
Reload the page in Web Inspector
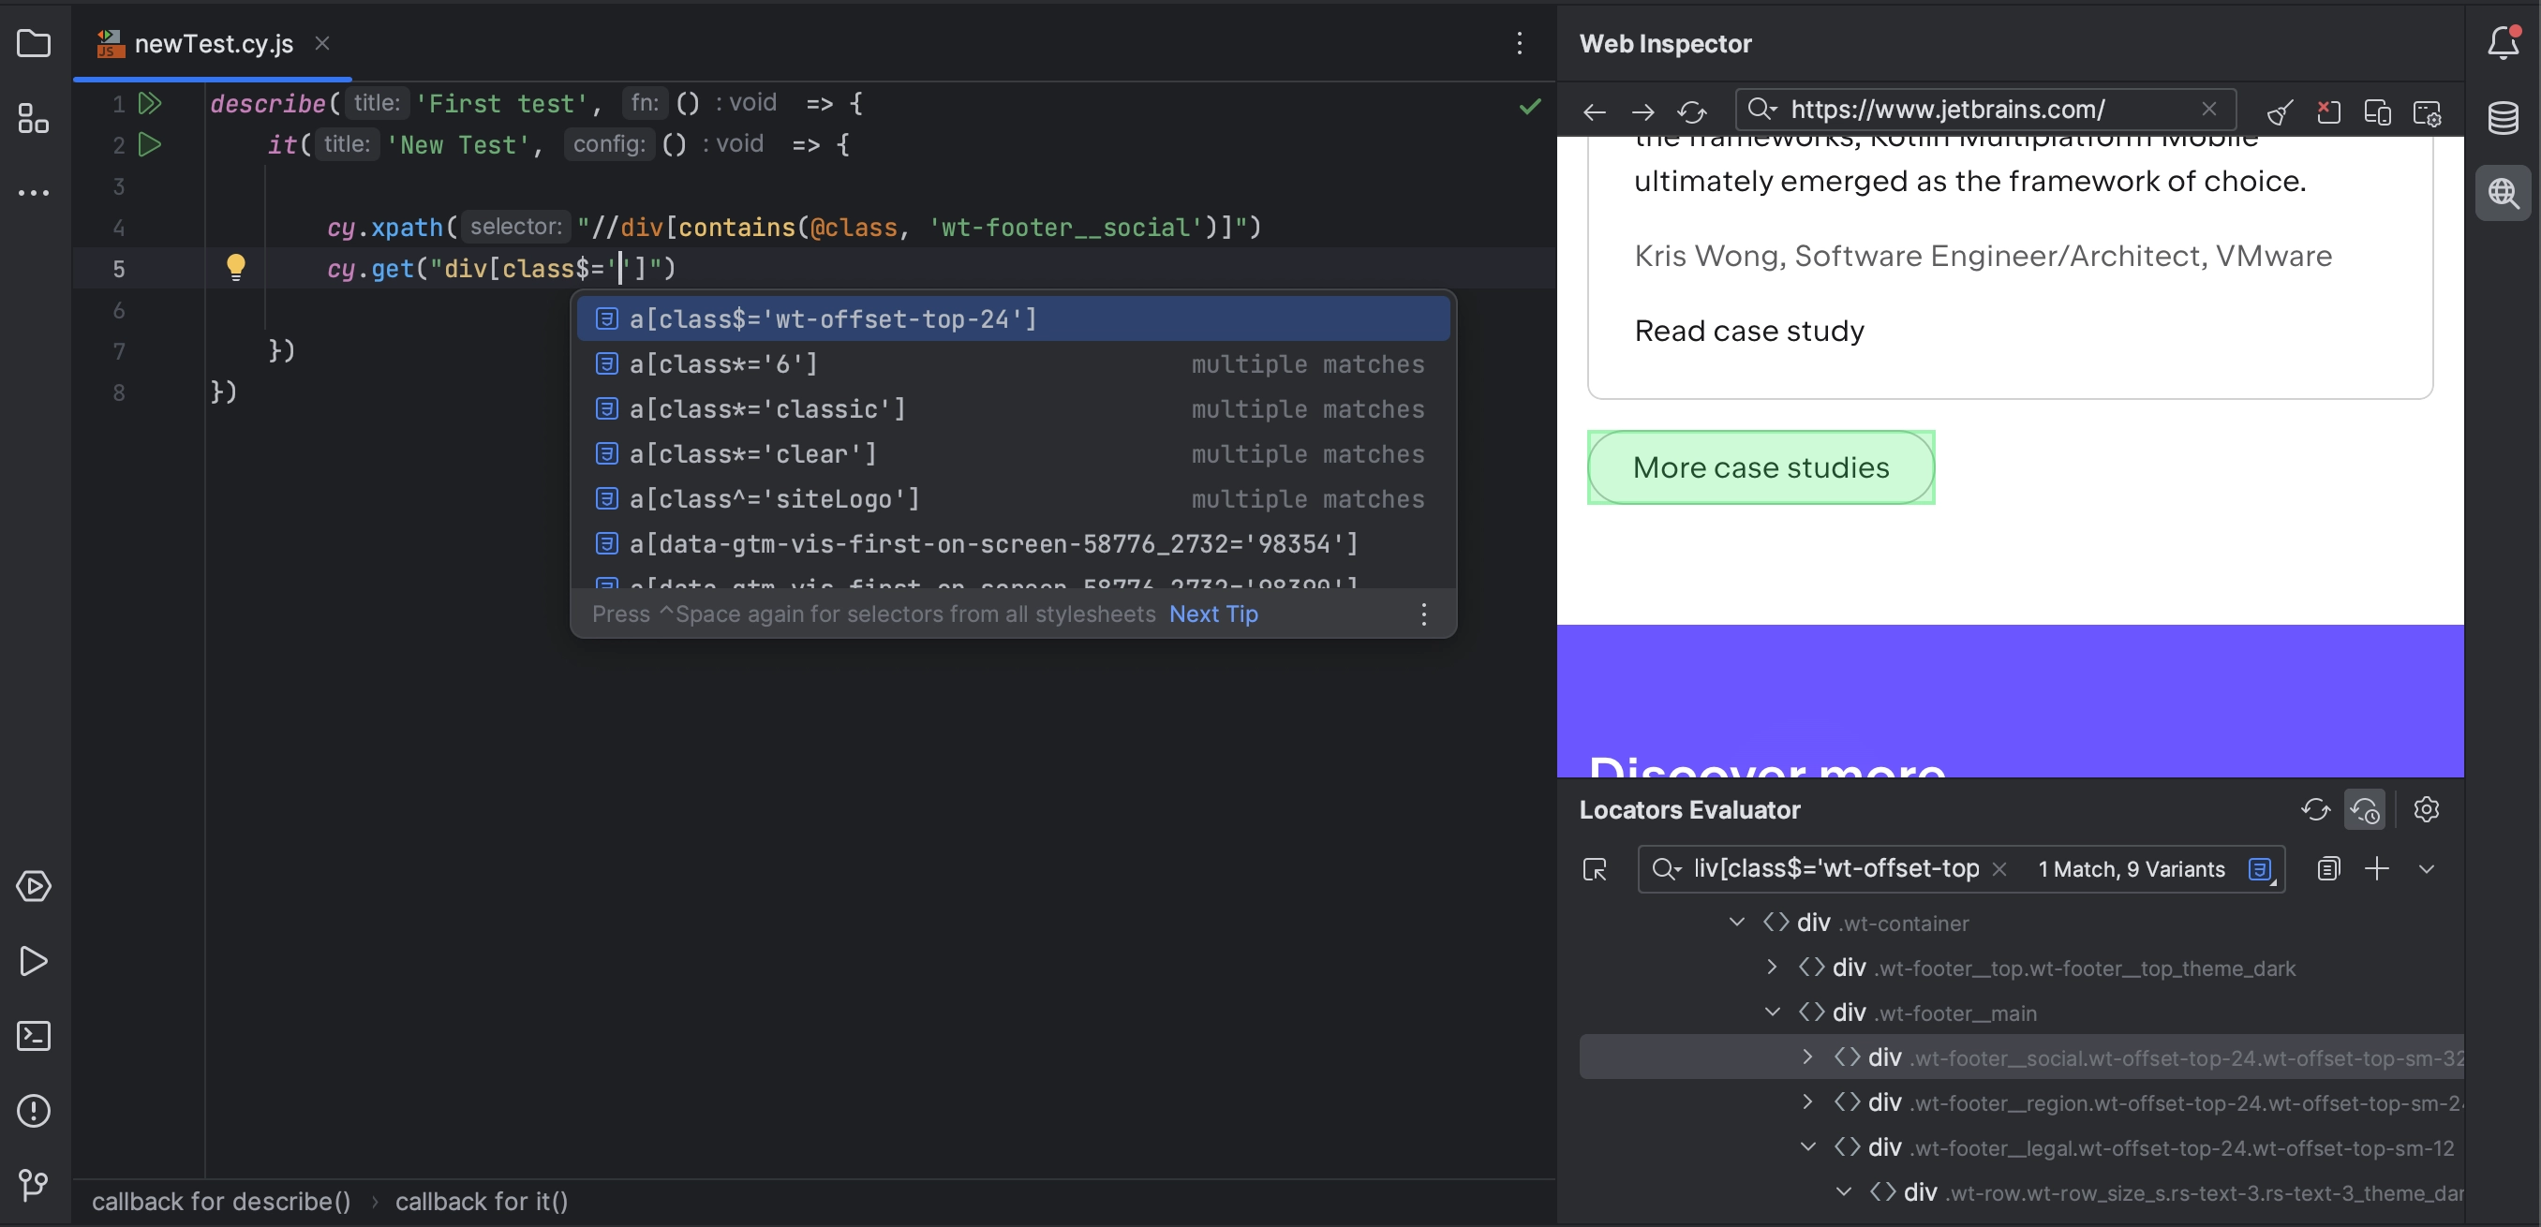click(1692, 111)
